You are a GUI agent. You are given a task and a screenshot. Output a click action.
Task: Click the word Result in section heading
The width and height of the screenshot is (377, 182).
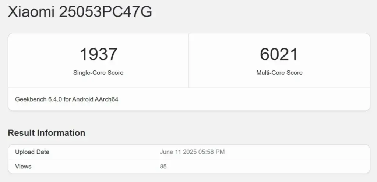click(21, 133)
